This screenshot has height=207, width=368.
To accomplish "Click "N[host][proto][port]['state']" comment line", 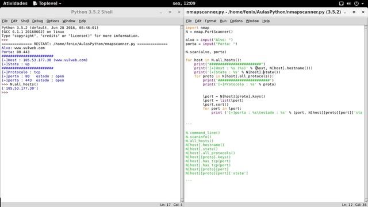I will (217, 173).
